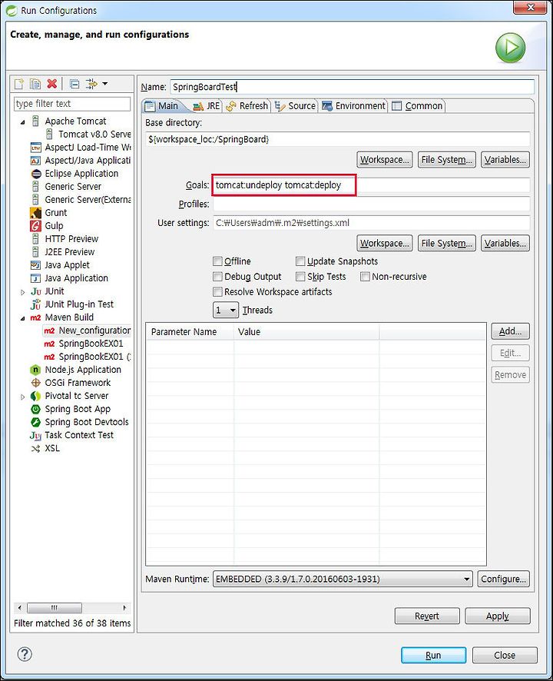Viewport: 553px width, 681px height.
Task: Switch to the Refresh tab
Action: point(247,106)
